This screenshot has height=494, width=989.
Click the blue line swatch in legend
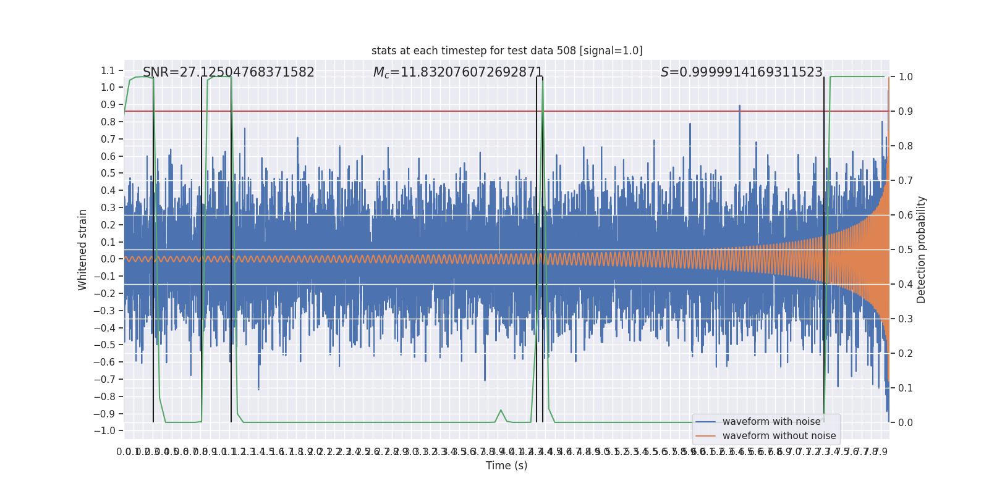[705, 422]
